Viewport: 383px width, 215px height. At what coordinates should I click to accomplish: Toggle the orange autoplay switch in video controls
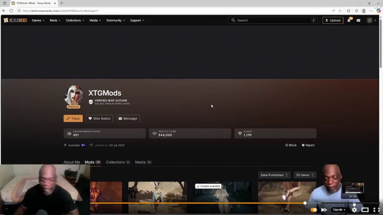point(314,210)
